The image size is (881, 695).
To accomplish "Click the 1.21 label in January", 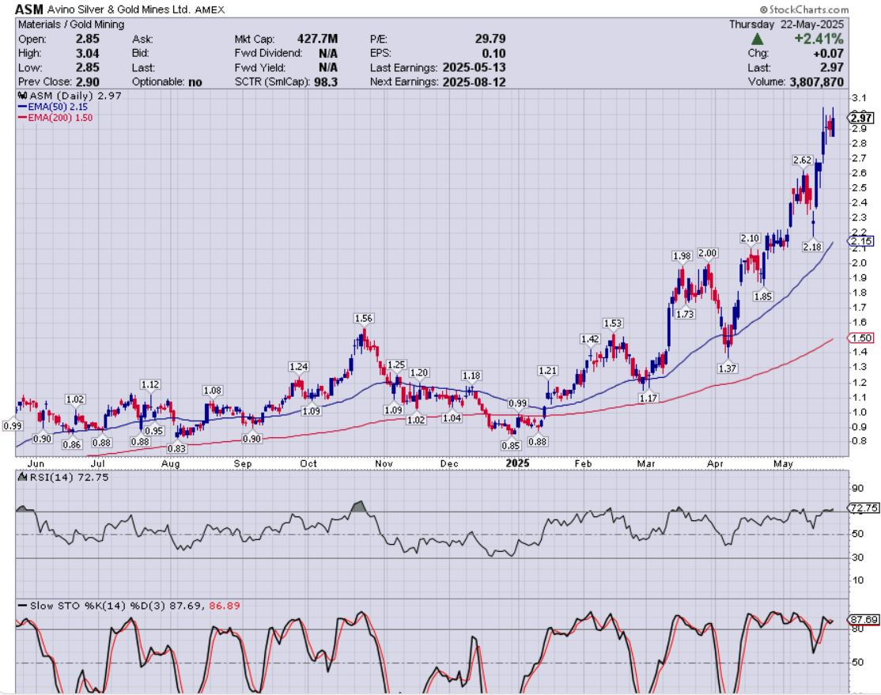I will [x=547, y=370].
